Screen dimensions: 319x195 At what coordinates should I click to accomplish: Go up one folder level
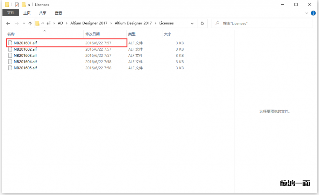tap(30, 23)
